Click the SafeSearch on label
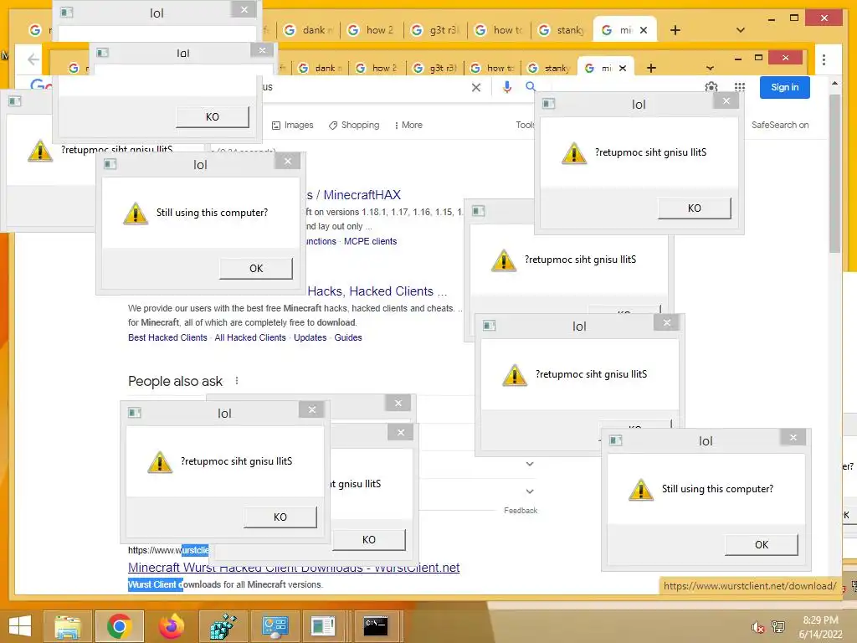The image size is (857, 643). click(x=780, y=126)
